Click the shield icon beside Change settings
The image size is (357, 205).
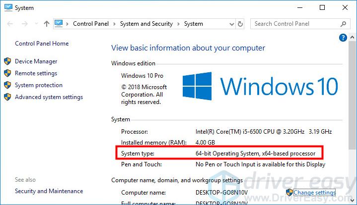tap(289, 192)
